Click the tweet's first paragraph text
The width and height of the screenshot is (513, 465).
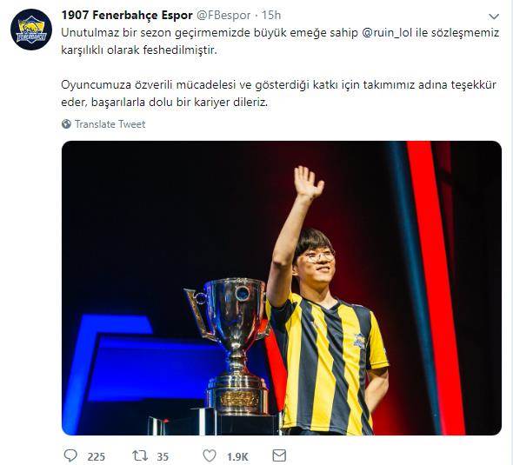(x=280, y=42)
